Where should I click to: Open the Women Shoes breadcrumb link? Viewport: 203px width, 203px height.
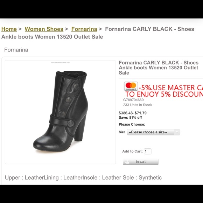pyautogui.click(x=44, y=29)
